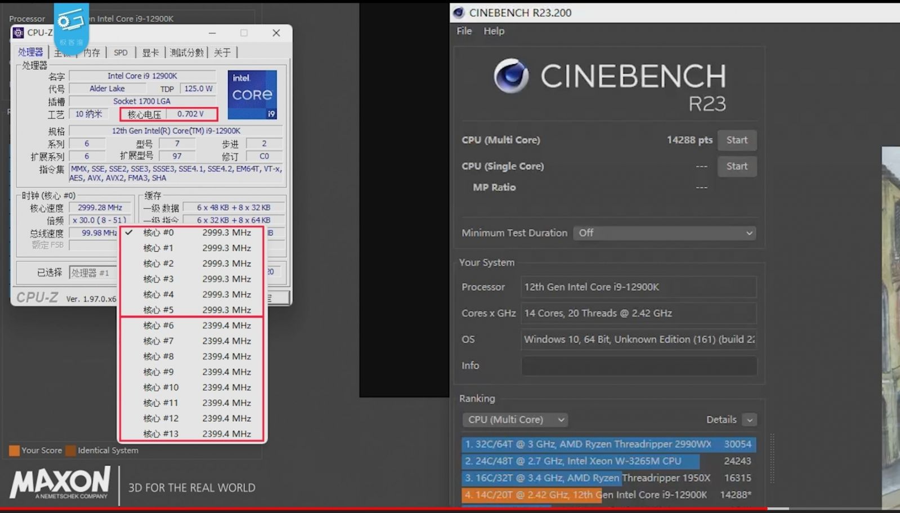Close the CPU-Z window
This screenshot has width=900, height=513.
(x=276, y=33)
